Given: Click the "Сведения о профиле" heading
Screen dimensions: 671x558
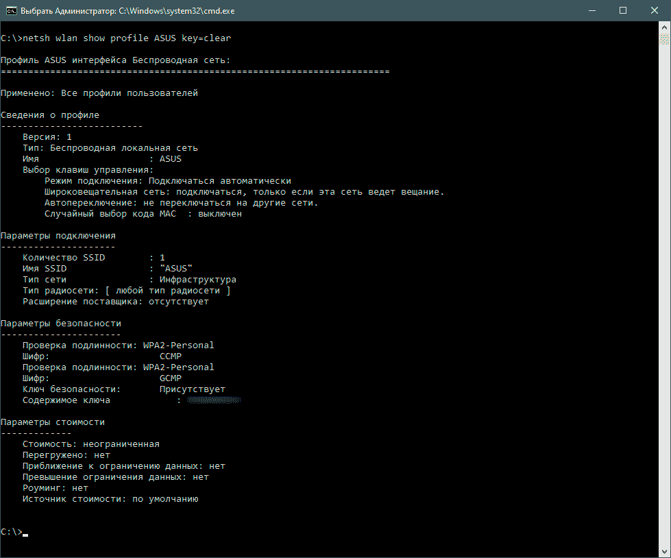Looking at the screenshot, I should (50, 115).
